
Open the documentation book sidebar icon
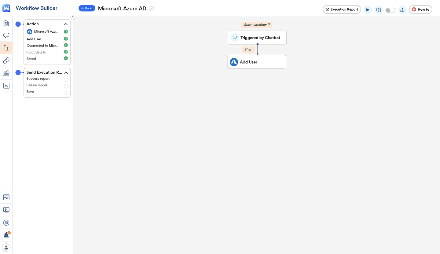coord(6,223)
